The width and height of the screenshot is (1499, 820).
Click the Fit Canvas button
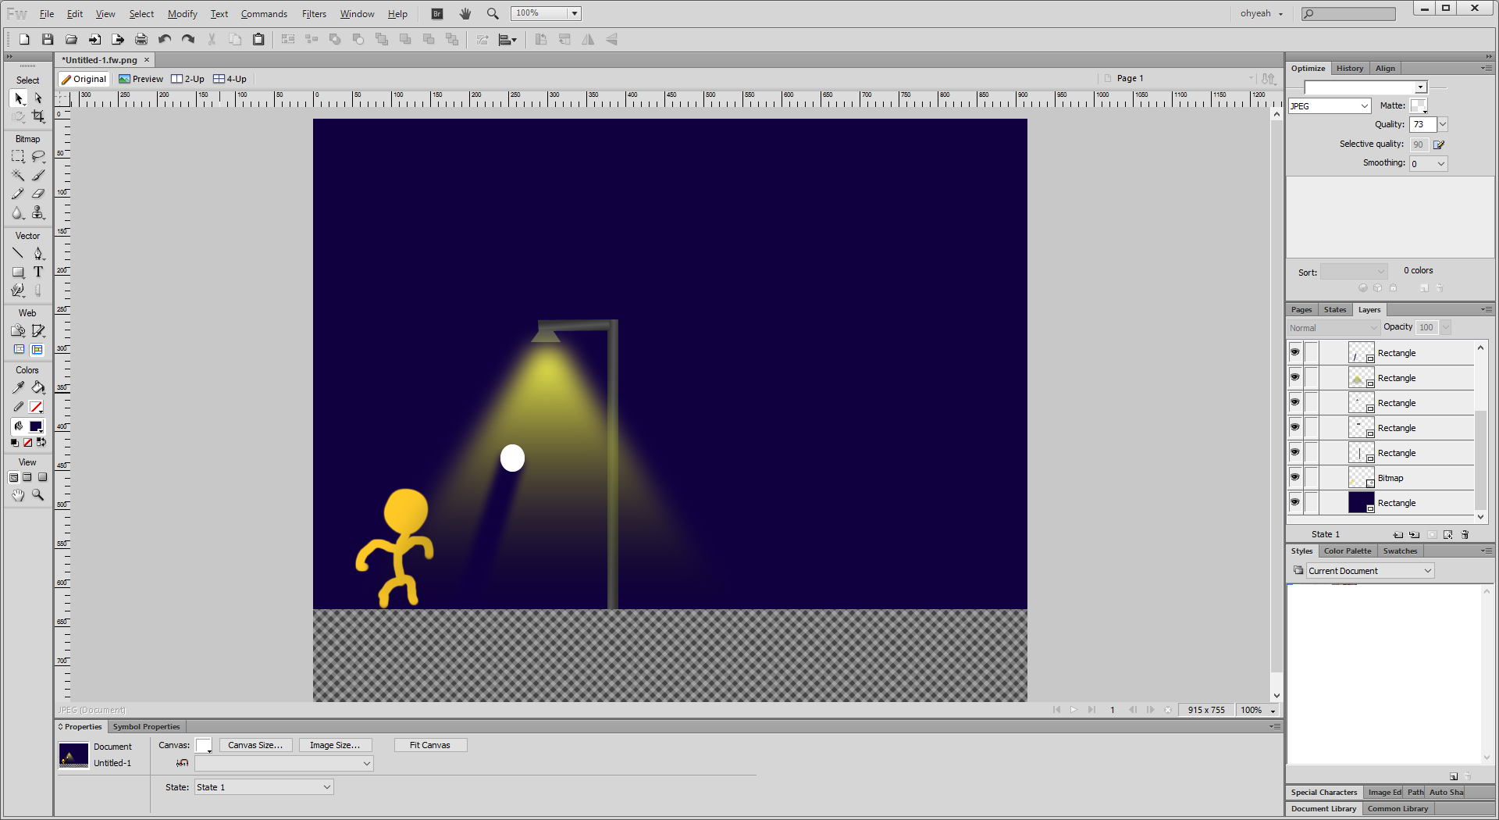(430, 745)
